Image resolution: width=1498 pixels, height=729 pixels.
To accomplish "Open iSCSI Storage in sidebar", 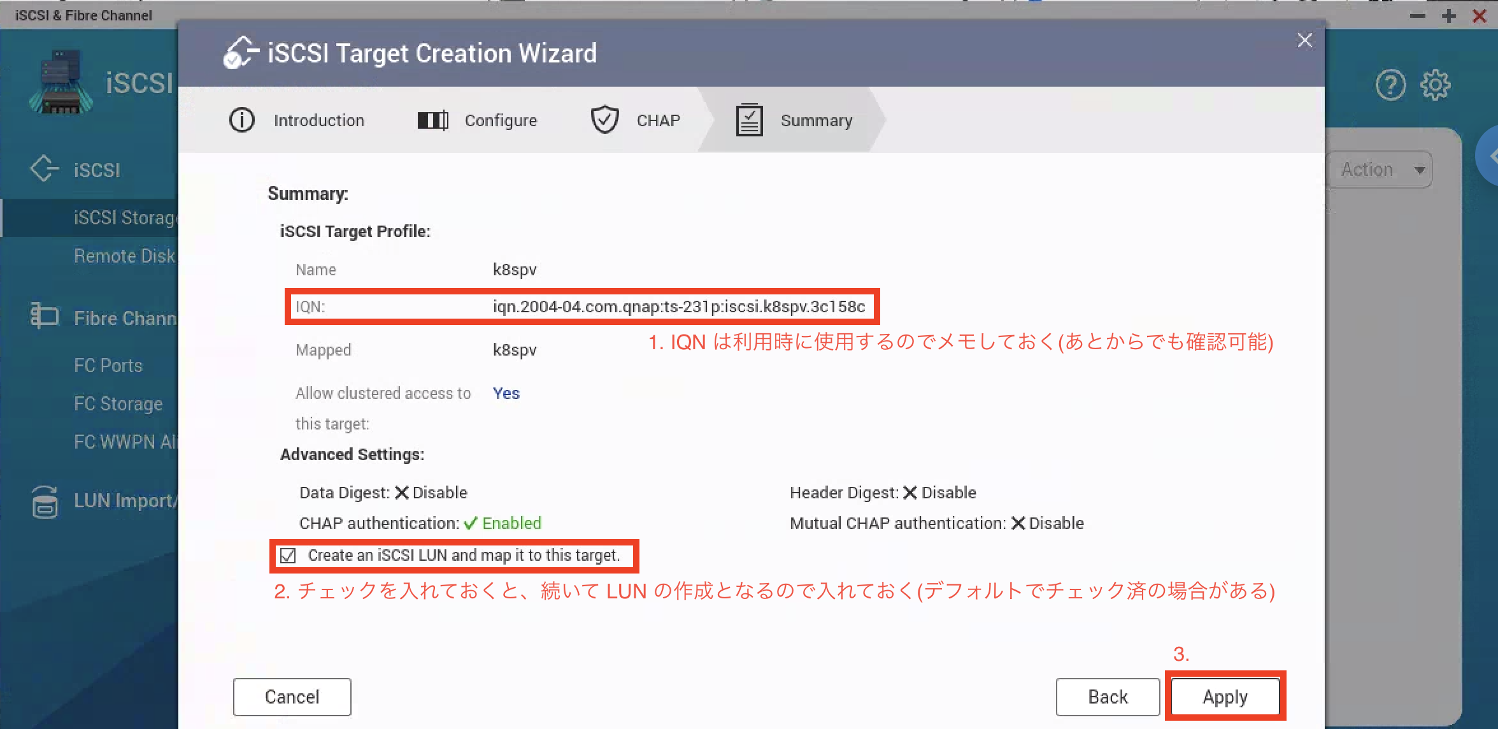I will 125,218.
